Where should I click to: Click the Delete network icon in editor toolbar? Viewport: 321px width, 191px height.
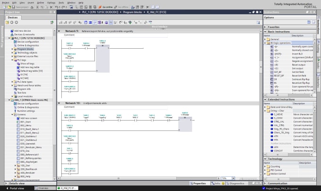coord(65,22)
